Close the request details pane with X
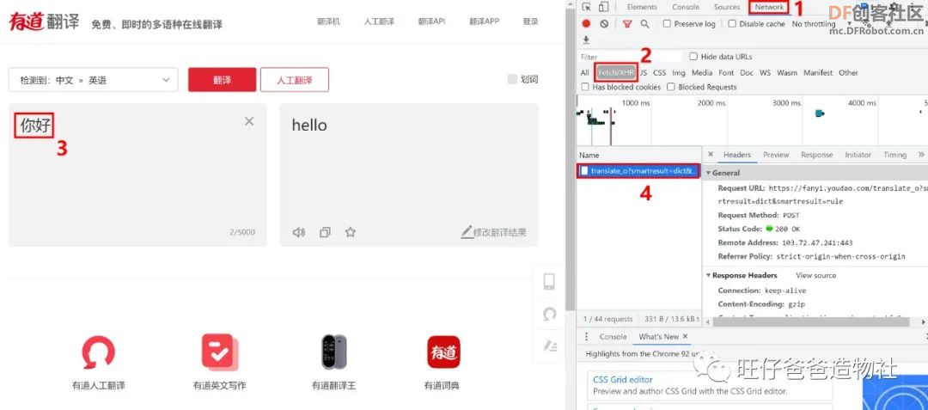 [x=711, y=155]
